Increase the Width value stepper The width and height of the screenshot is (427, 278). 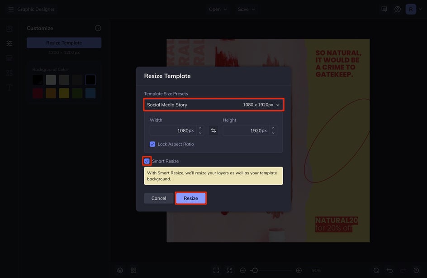pyautogui.click(x=200, y=128)
